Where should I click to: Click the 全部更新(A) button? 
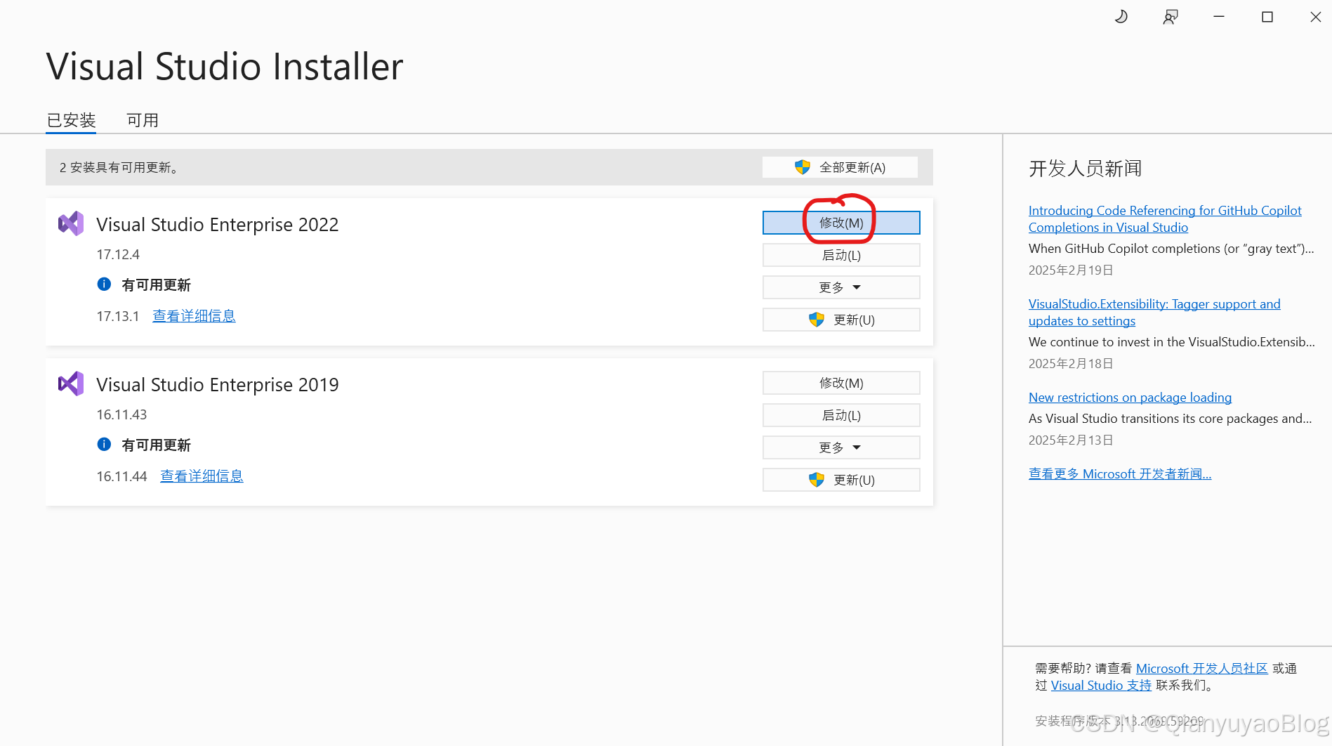[x=840, y=167]
